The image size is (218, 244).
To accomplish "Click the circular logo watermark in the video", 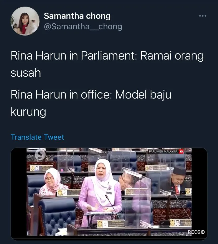I will (40, 154).
